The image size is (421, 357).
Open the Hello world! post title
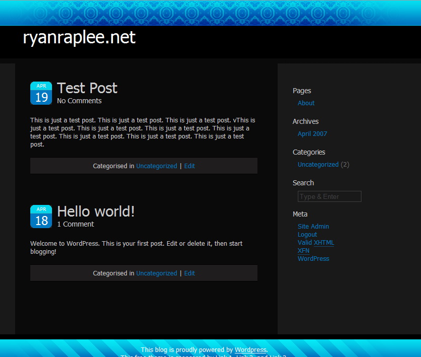click(96, 211)
